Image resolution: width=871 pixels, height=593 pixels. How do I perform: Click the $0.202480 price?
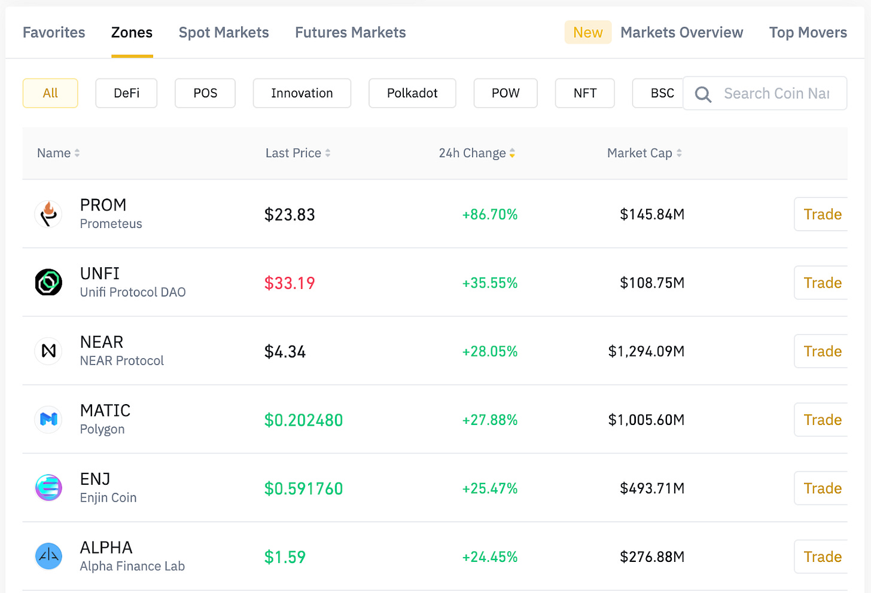[x=303, y=420]
